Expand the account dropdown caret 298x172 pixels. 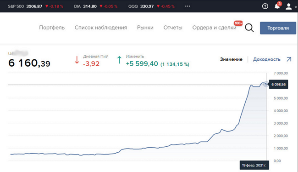click(x=296, y=7)
